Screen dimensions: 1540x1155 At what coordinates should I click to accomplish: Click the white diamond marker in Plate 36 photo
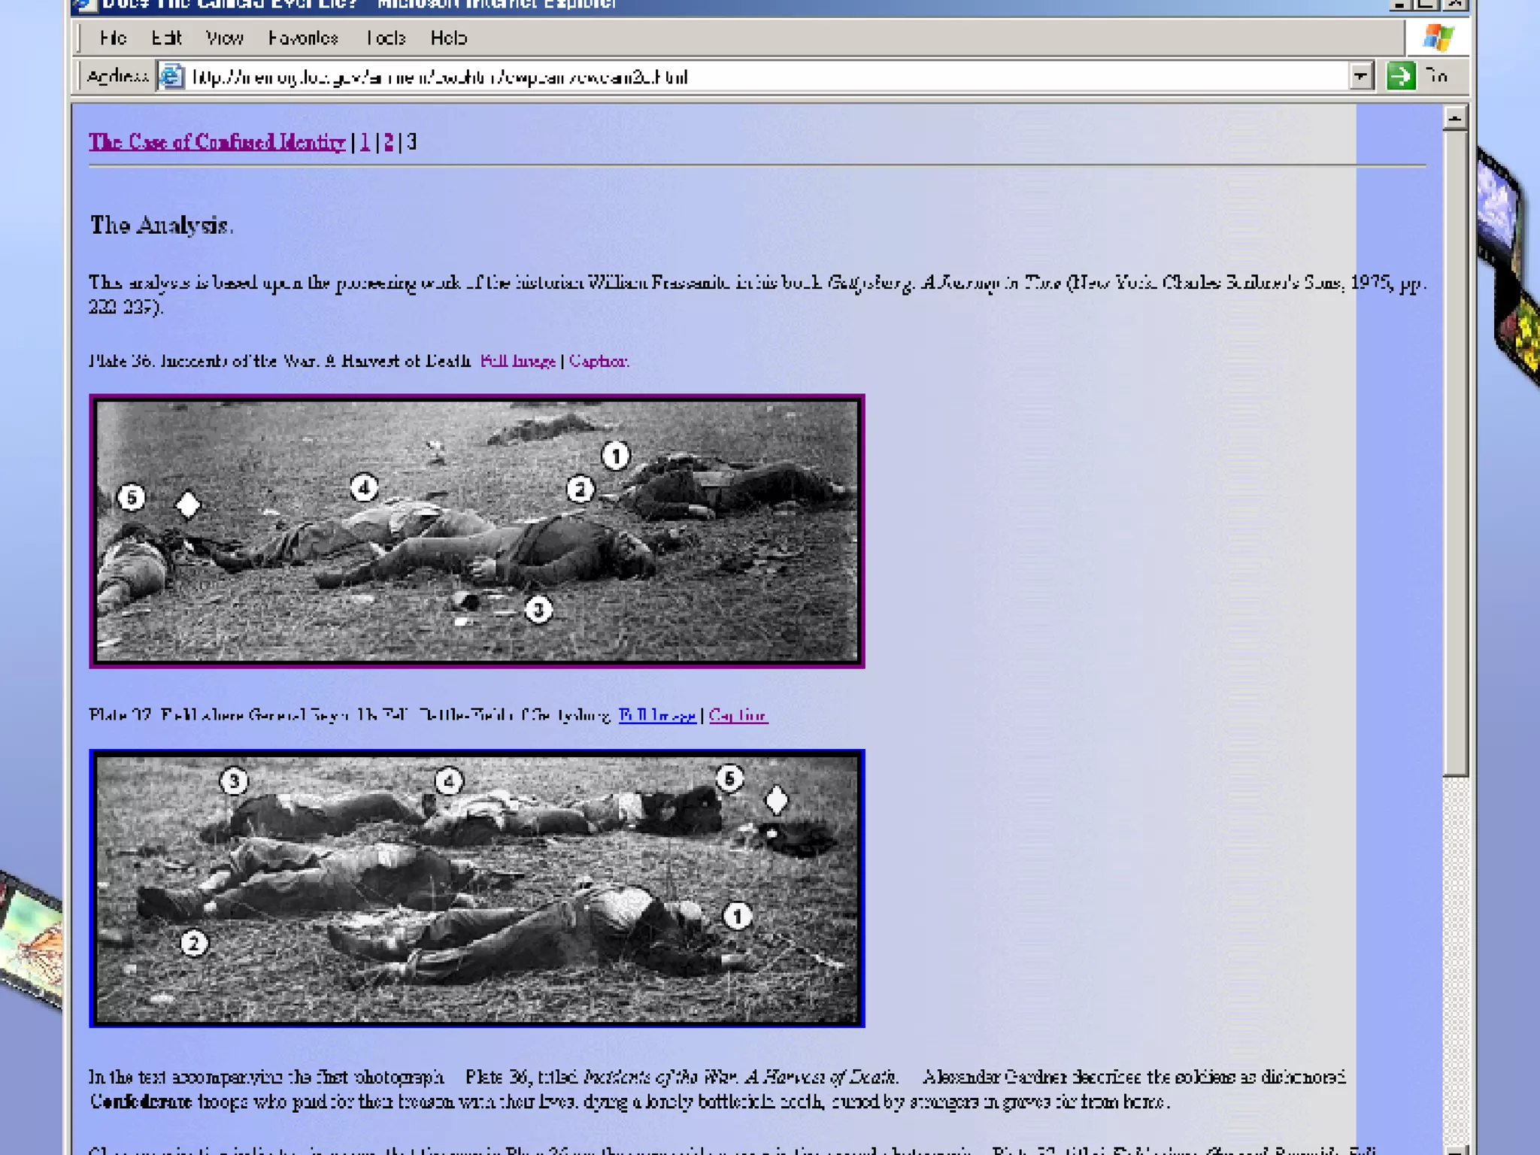(188, 505)
